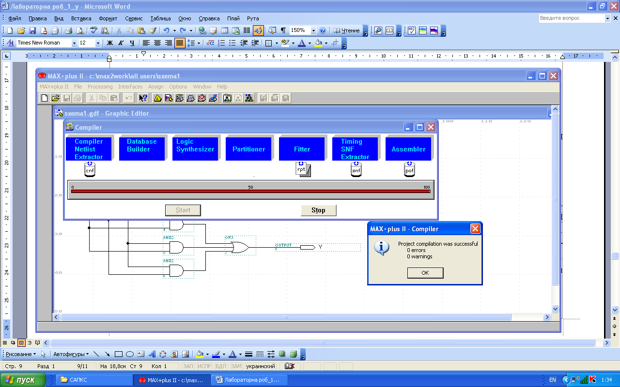Click in the Введите вопрос help box

(x=572, y=18)
